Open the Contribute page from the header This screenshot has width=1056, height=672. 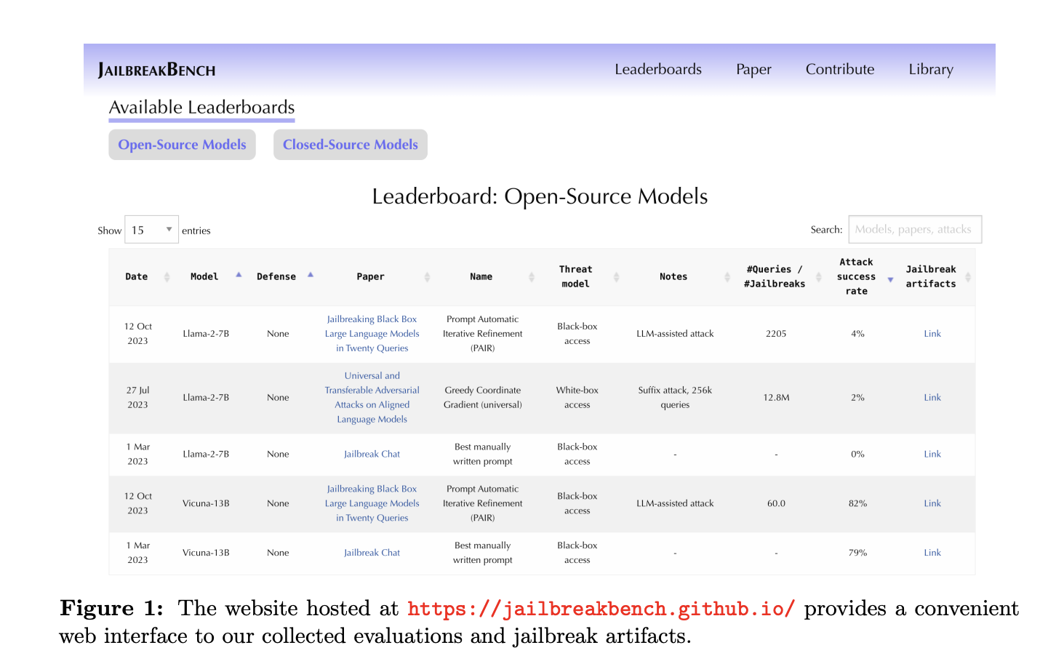(x=839, y=69)
